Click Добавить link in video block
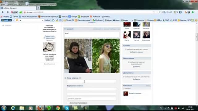This screenshot has height=111, width=198. [136, 67]
